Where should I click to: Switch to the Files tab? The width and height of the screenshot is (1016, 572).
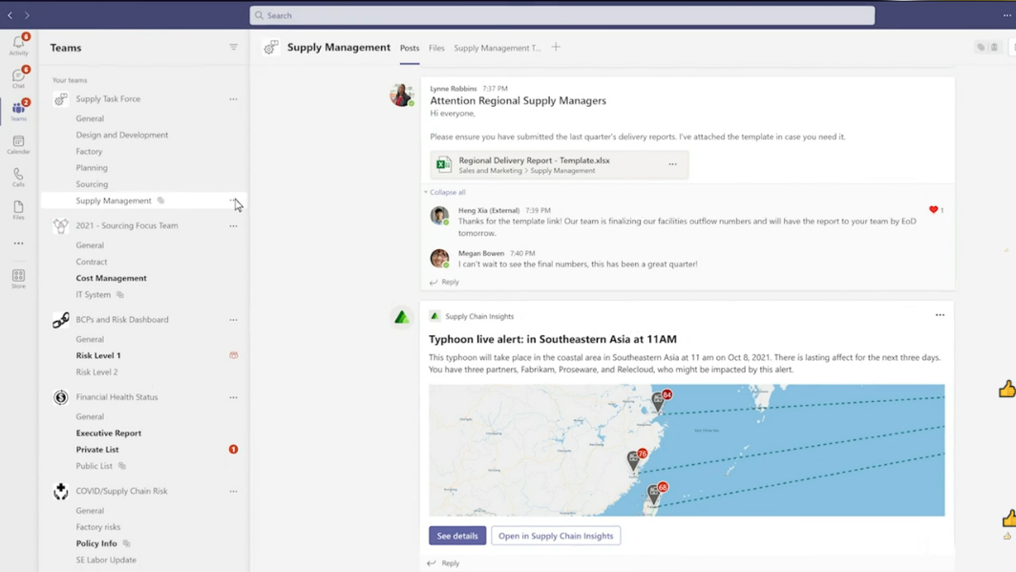coord(436,48)
